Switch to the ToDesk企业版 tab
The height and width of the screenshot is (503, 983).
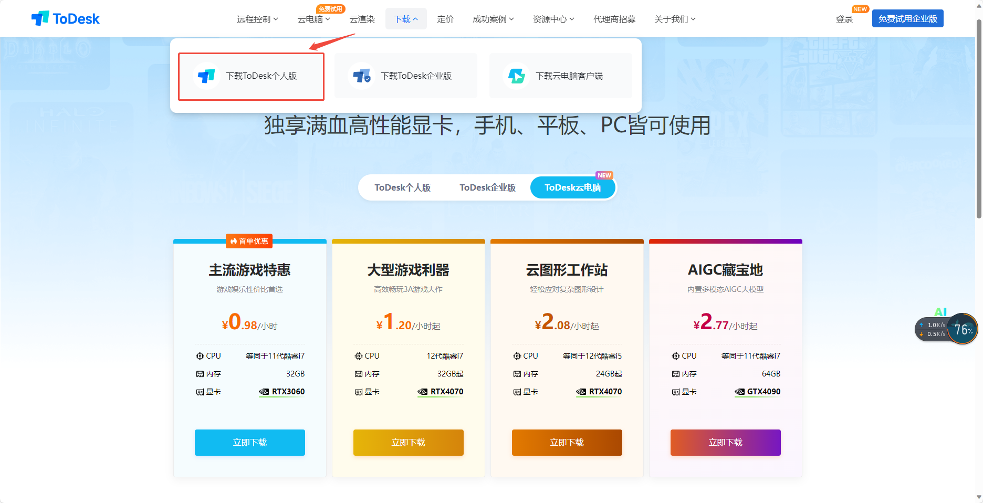(x=488, y=187)
